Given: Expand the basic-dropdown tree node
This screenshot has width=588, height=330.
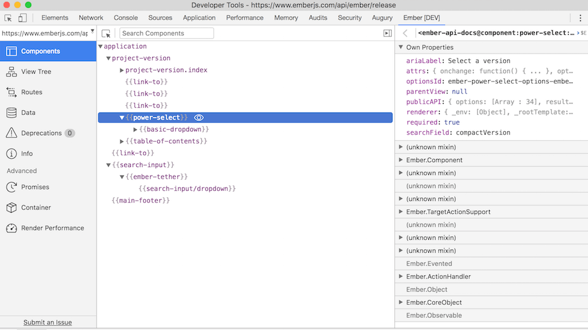Looking at the screenshot, I should 136,129.
